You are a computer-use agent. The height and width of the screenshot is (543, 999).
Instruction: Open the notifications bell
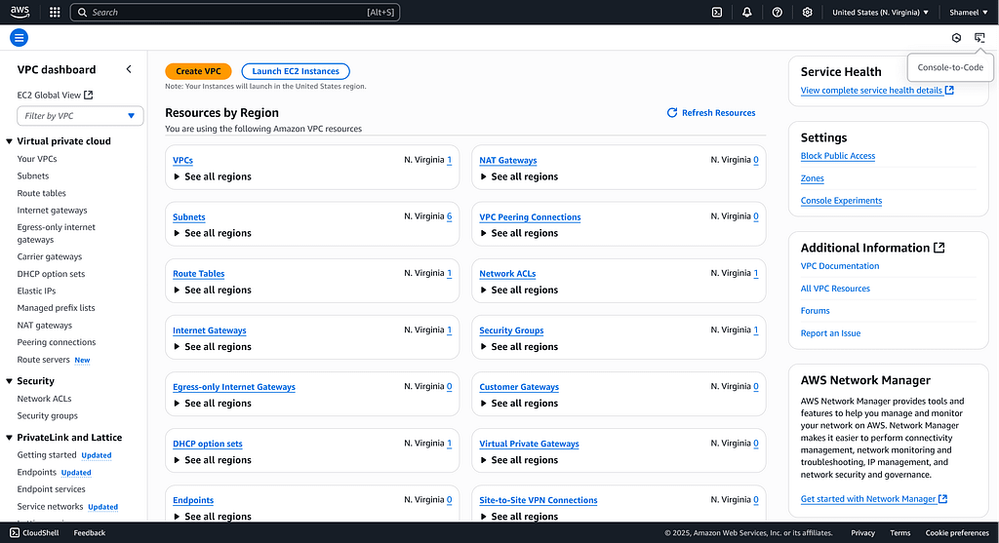746,12
